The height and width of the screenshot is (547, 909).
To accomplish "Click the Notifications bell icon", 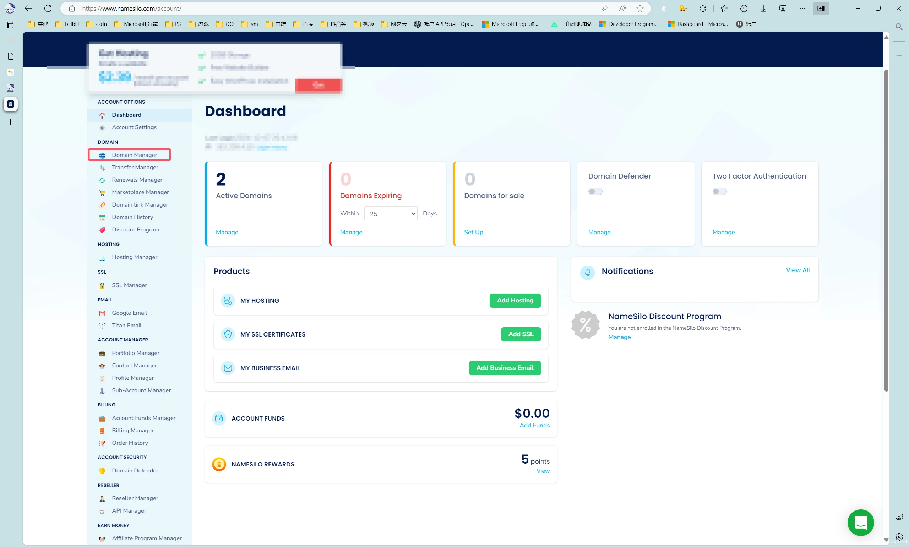I will 587,272.
